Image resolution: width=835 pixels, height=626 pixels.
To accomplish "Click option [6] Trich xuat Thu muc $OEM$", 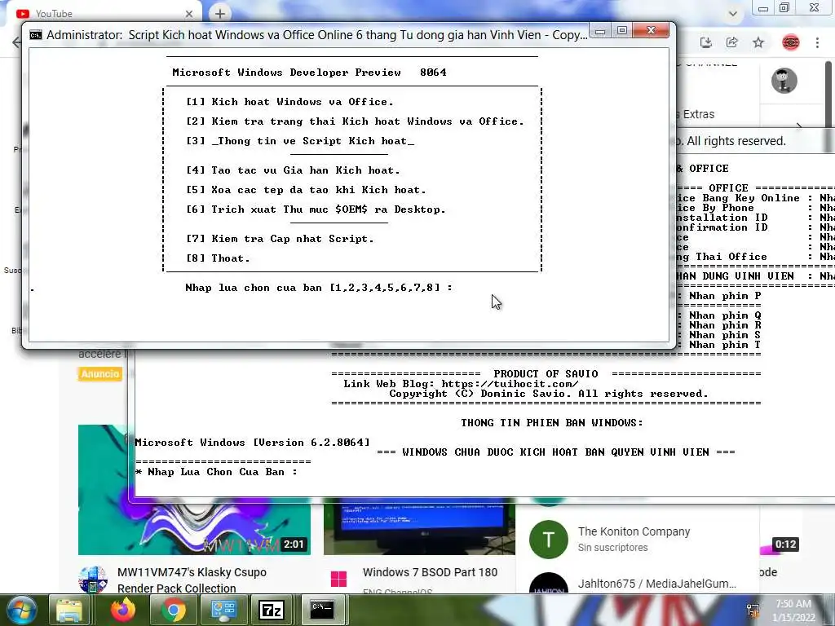I will [316, 209].
